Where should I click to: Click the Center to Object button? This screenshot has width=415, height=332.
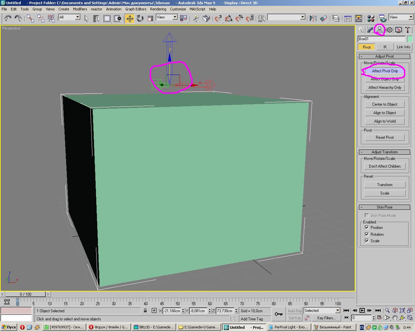[x=385, y=104]
